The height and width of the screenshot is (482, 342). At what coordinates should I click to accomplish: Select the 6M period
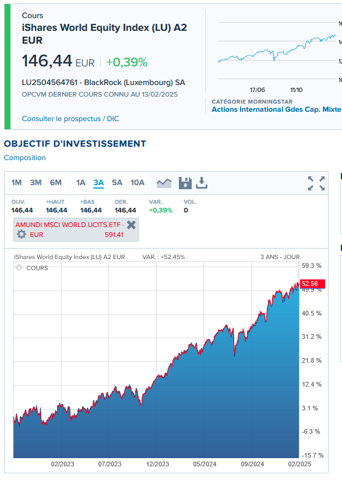(x=56, y=183)
